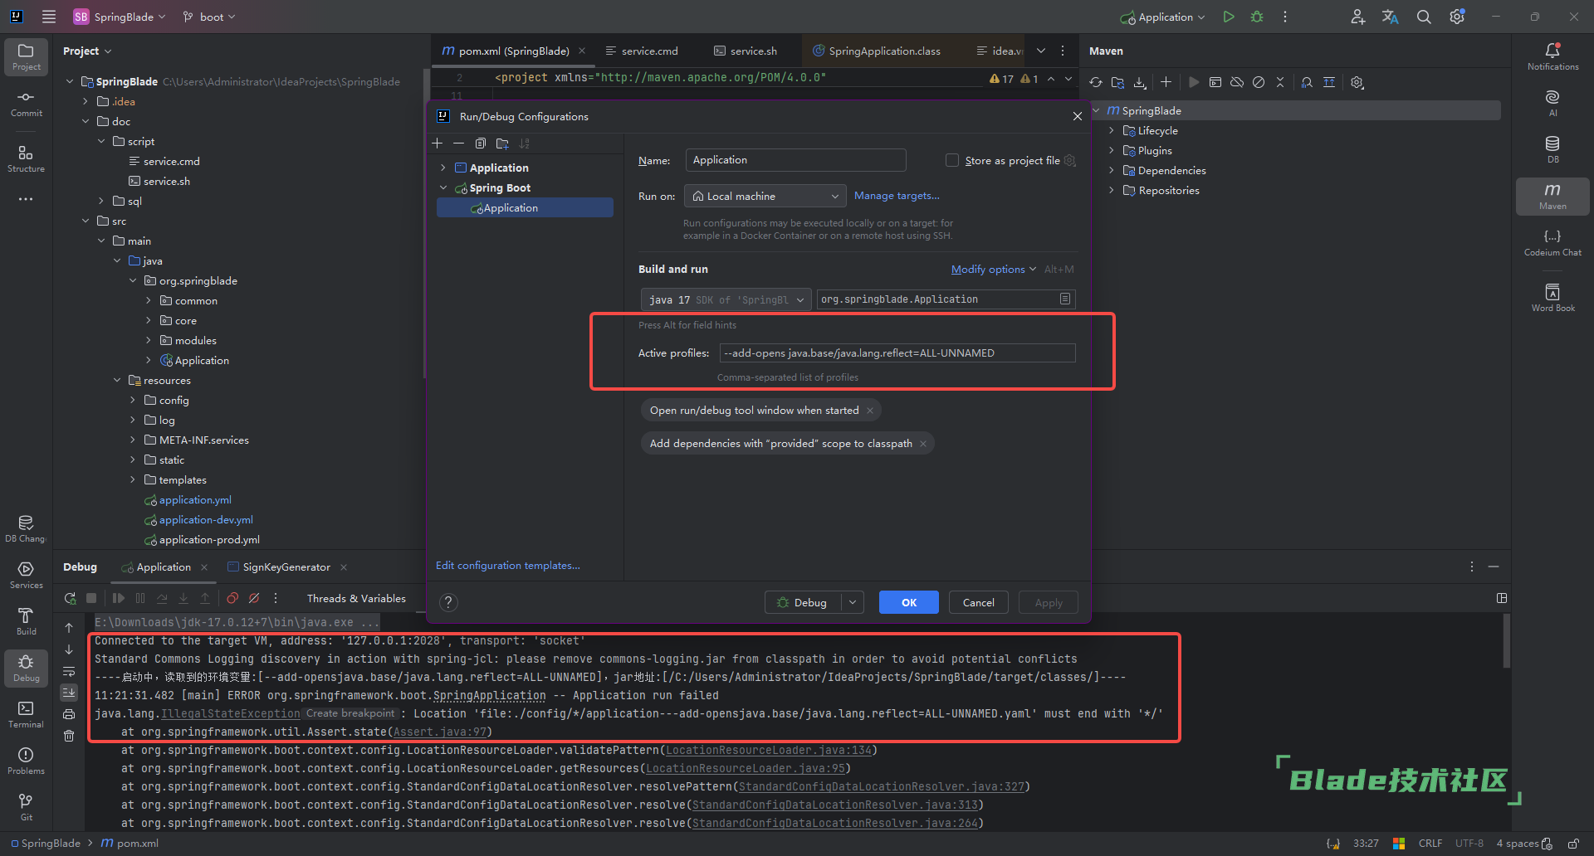Clear the debug console output

pos(69,736)
